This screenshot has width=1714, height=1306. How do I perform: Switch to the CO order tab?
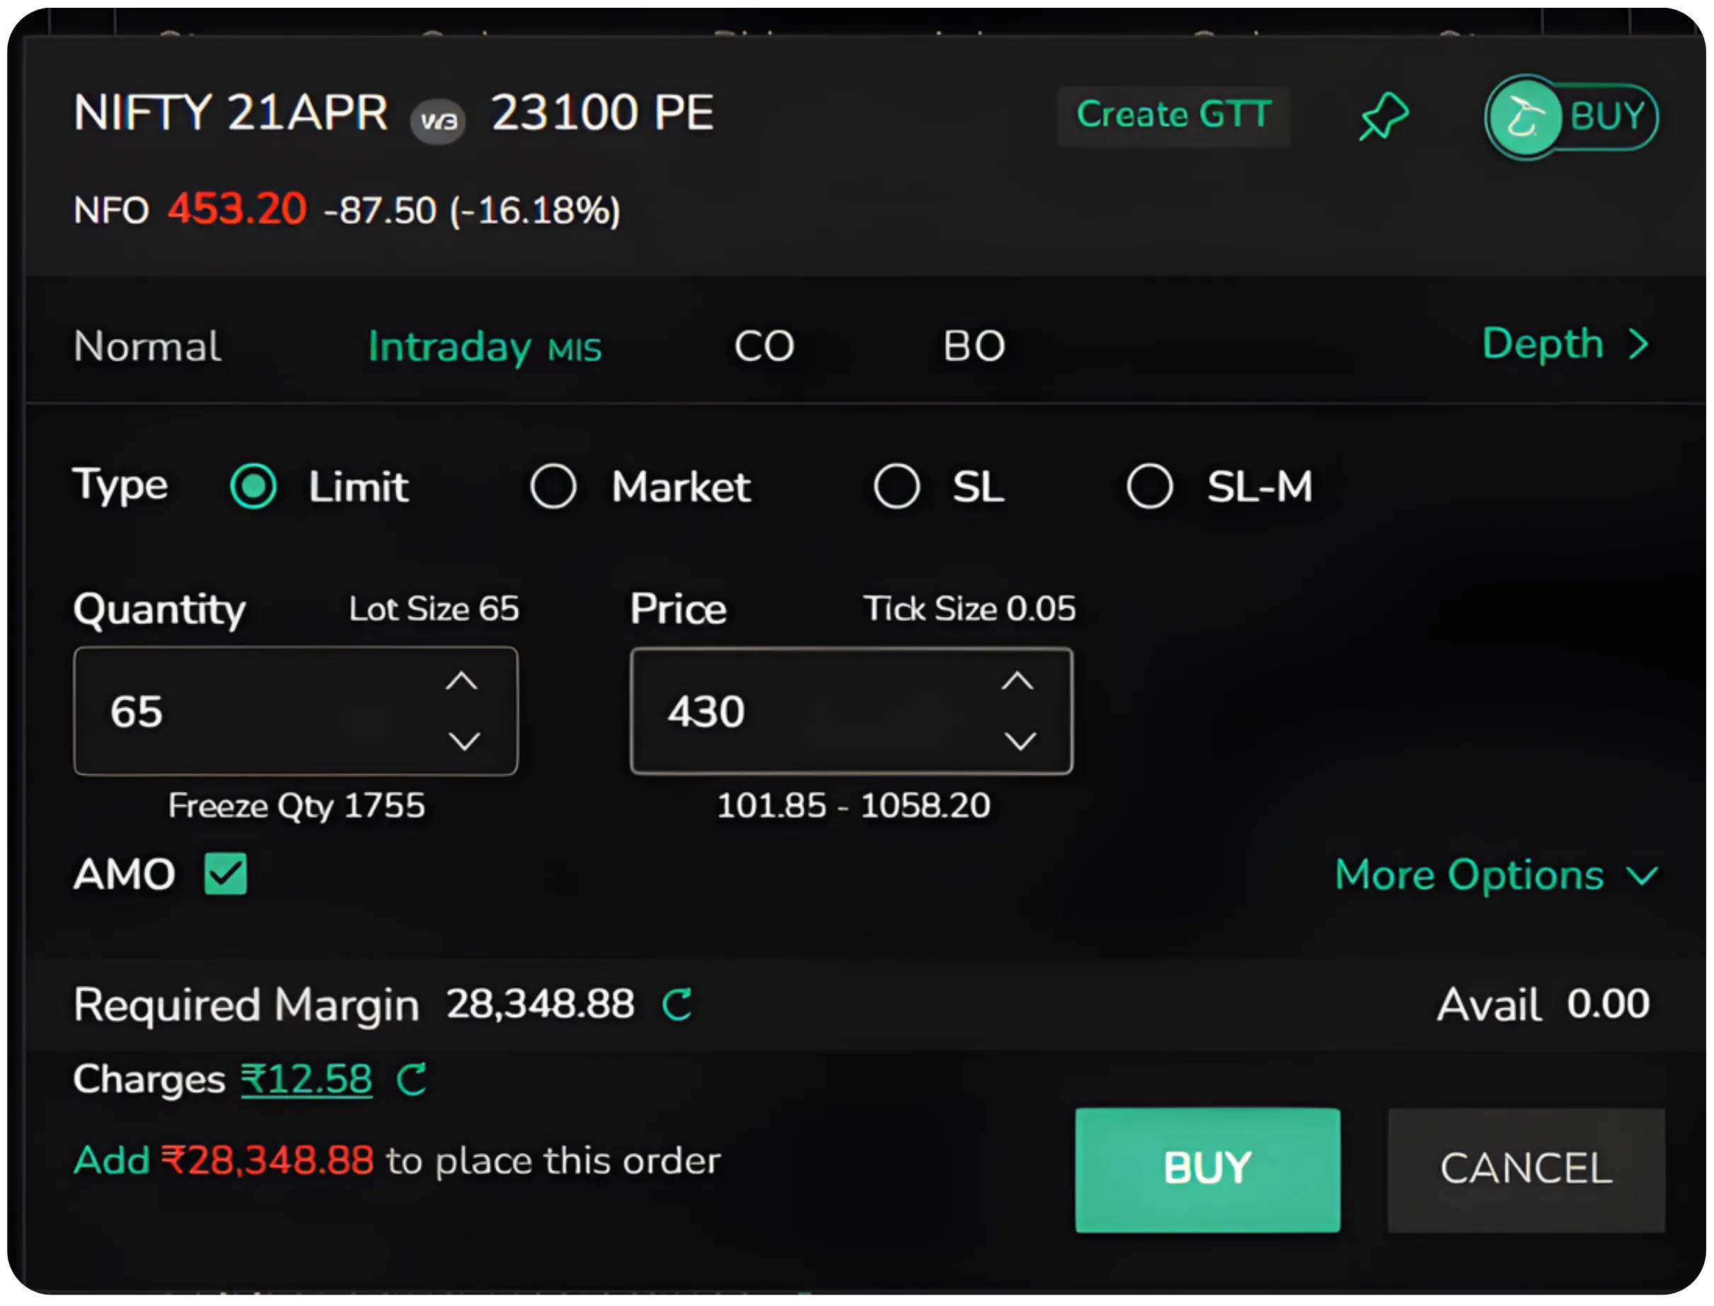coord(765,347)
